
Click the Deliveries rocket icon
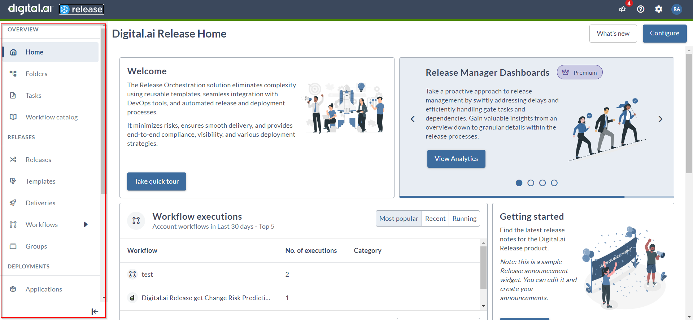tap(13, 203)
